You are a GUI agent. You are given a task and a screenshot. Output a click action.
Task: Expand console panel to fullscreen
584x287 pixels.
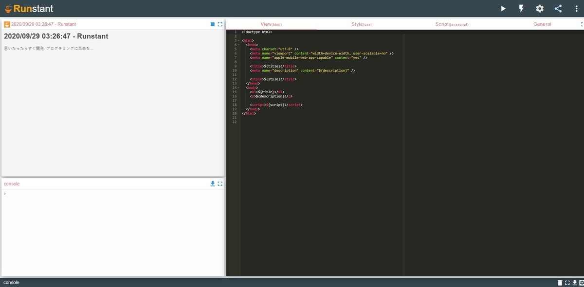[220, 184]
